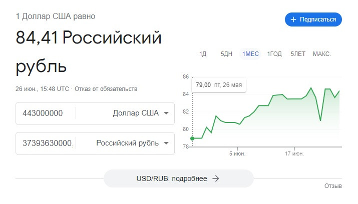
Task: Open the МАКС. chart range
Action: (321, 54)
